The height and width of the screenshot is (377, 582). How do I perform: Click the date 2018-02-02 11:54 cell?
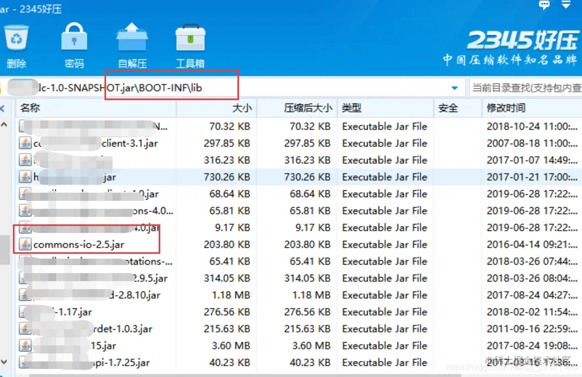(532, 312)
